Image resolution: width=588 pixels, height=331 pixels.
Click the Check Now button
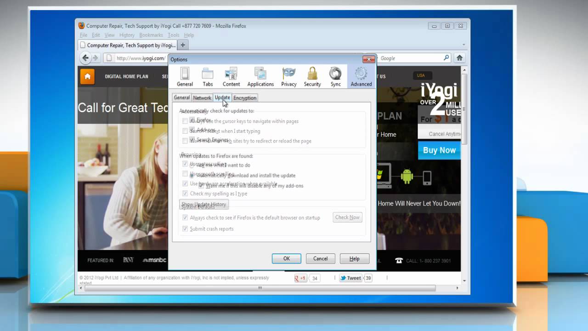click(347, 217)
